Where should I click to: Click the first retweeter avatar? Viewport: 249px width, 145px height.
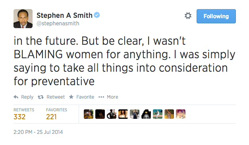pos(89,114)
